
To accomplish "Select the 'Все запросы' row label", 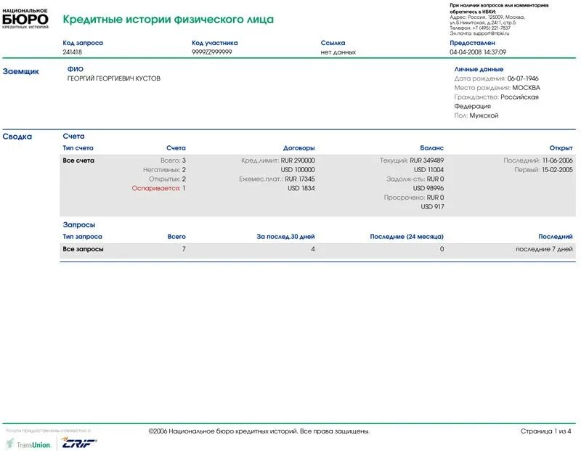I will coord(83,249).
